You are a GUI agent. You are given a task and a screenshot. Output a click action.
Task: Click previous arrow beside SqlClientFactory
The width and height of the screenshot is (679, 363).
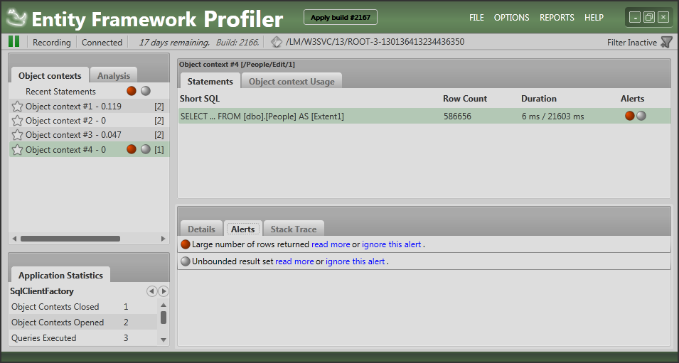pyautogui.click(x=151, y=291)
